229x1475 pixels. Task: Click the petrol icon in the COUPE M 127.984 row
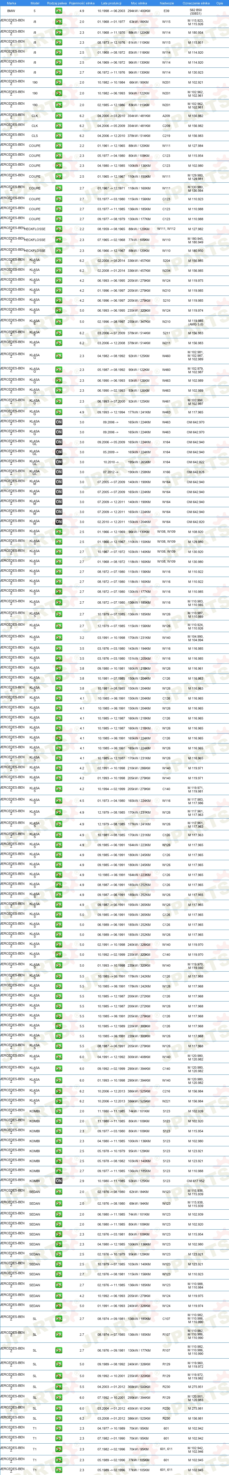[58, 146]
